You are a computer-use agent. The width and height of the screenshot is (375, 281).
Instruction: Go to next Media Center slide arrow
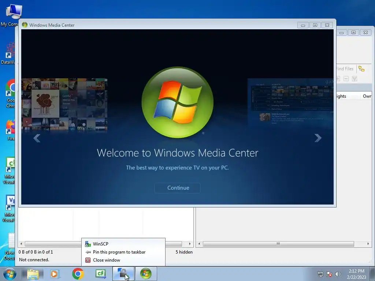(318, 138)
